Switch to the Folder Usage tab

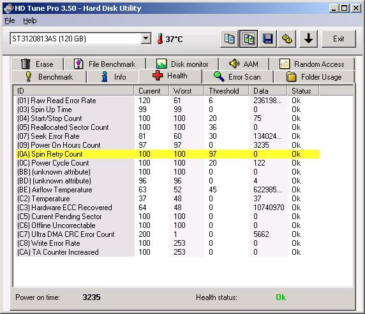click(x=314, y=76)
